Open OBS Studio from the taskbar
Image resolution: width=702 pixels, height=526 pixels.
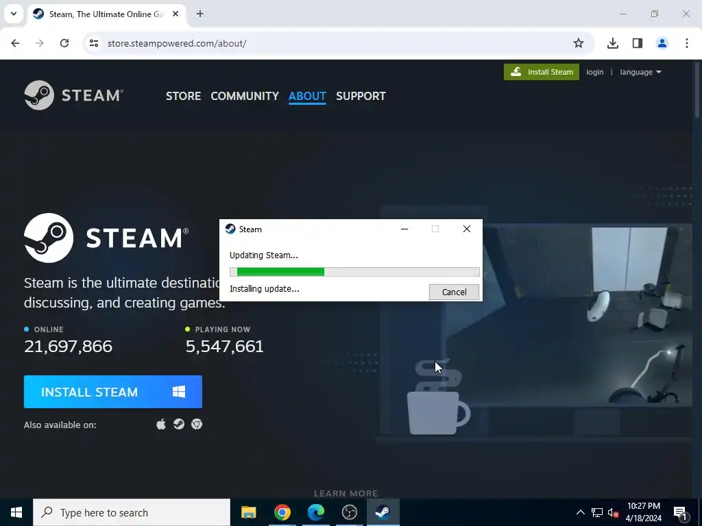tap(349, 512)
